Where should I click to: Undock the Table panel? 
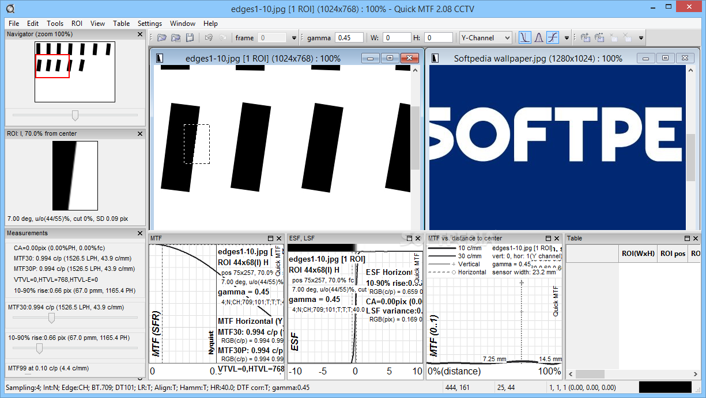688,238
